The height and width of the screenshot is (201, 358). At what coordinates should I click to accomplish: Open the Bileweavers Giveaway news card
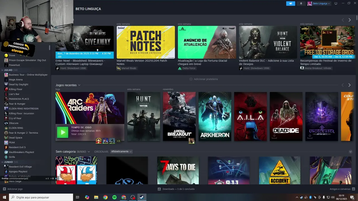84,42
